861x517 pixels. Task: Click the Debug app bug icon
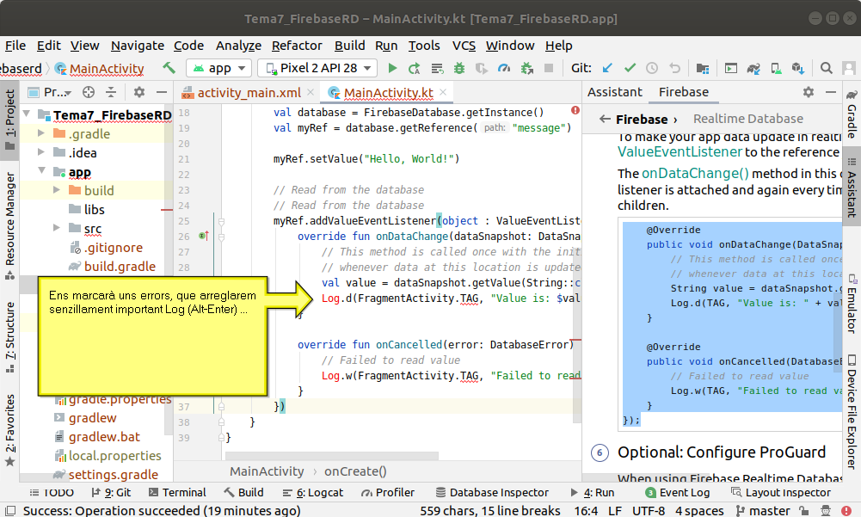459,68
